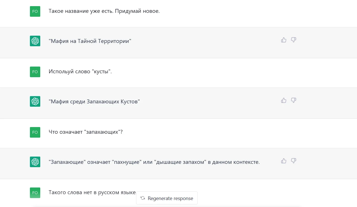Select the quoted title "Мафия среди Запахающих Кустов"
357x207 pixels.
coord(94,101)
